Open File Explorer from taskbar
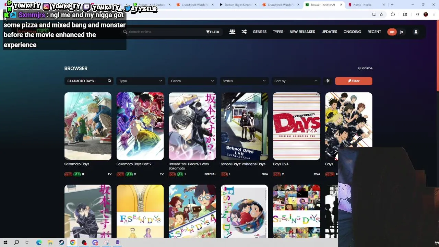 [50, 243]
